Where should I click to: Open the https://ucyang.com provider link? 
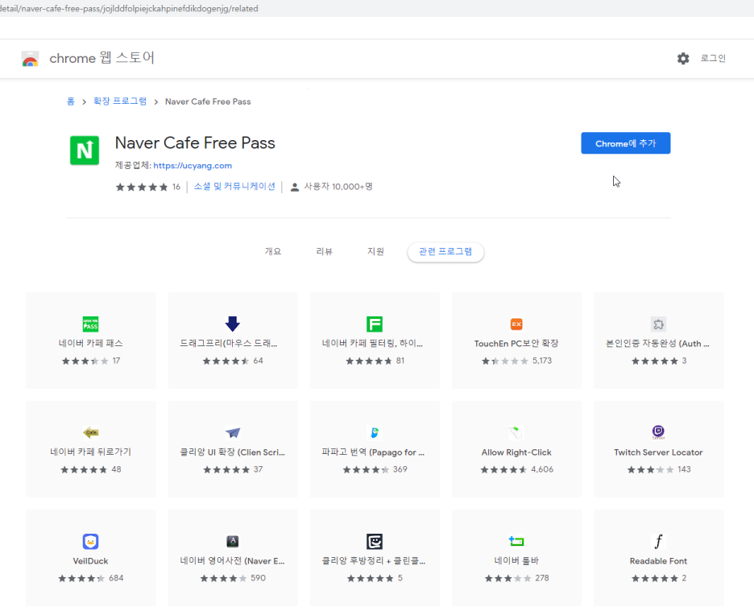[193, 165]
